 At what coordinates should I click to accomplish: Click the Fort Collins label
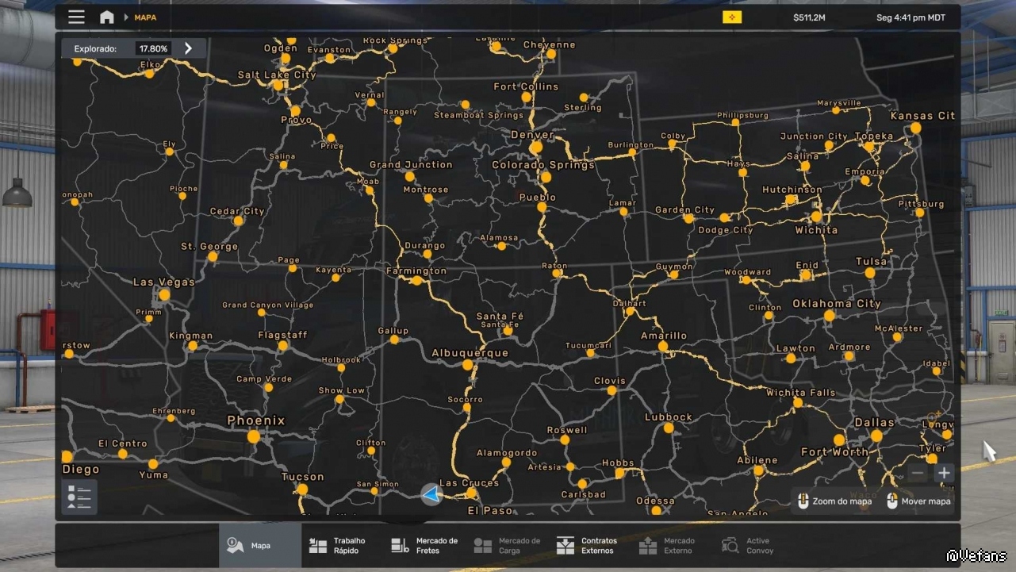pyautogui.click(x=526, y=86)
